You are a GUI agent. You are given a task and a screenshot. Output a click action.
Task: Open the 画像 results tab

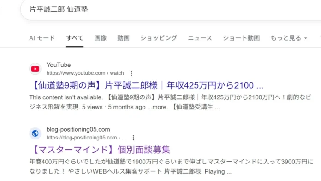click(x=101, y=38)
